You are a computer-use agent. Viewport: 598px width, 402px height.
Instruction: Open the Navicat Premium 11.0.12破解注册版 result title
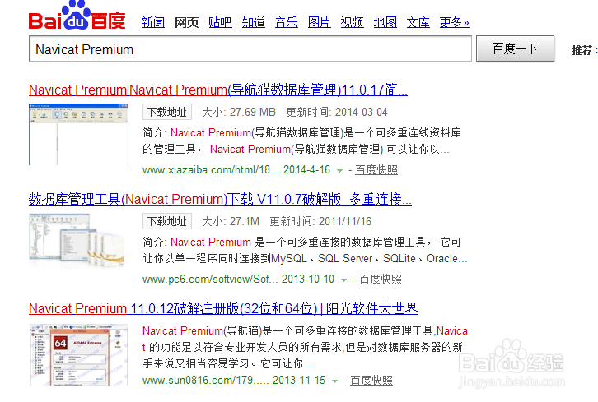click(223, 308)
